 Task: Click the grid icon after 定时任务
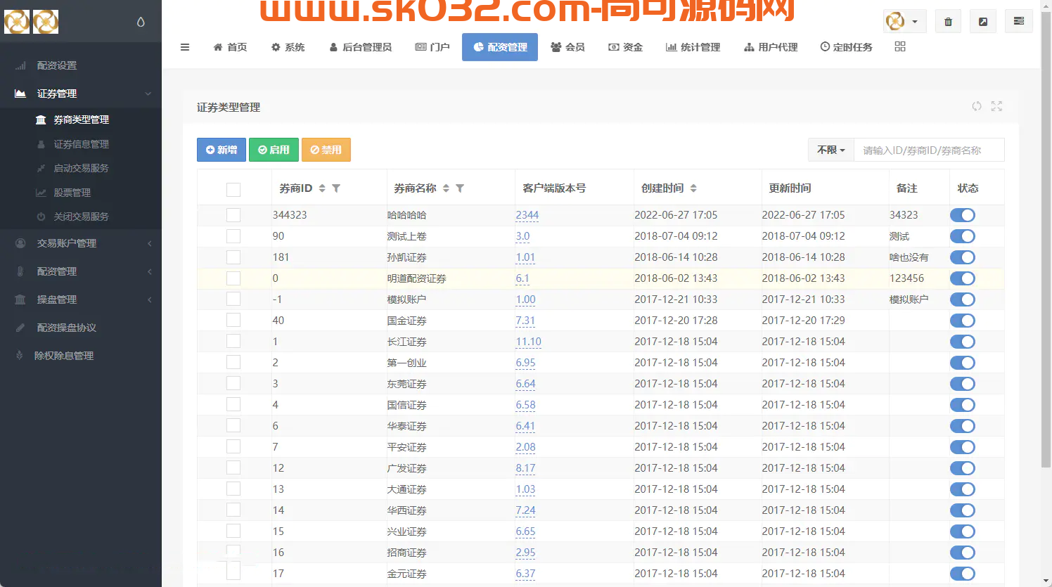(x=900, y=46)
